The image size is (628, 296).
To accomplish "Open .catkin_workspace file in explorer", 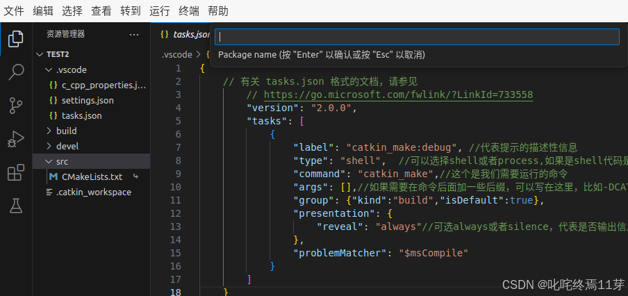I will pyautogui.click(x=94, y=192).
